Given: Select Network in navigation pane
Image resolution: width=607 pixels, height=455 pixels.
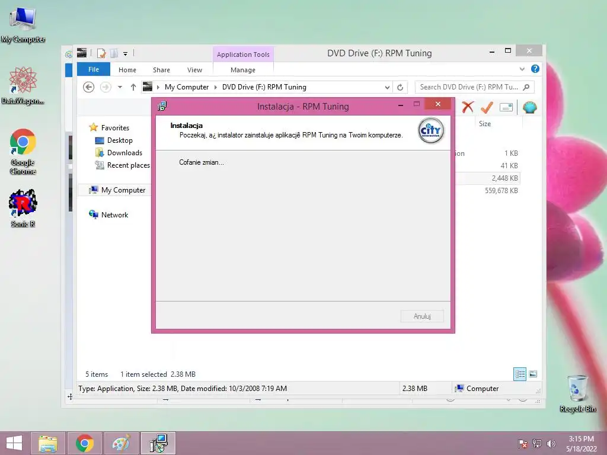Looking at the screenshot, I should pyautogui.click(x=114, y=214).
